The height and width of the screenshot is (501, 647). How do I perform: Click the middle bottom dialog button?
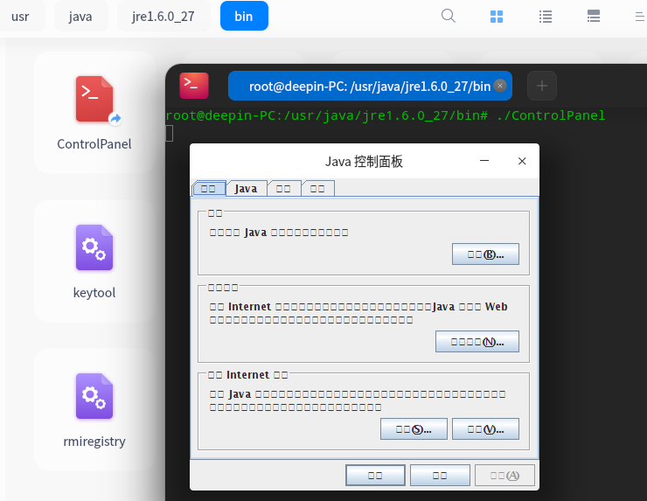440,476
